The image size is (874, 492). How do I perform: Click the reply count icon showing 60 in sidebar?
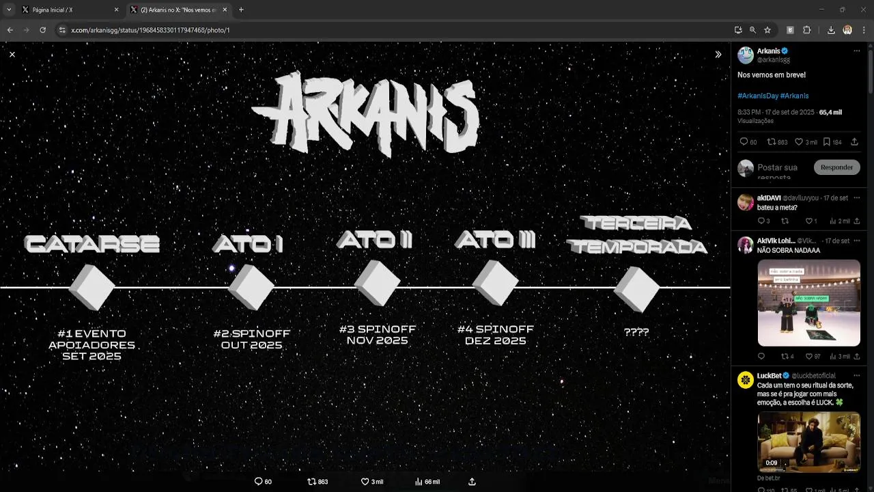(748, 142)
